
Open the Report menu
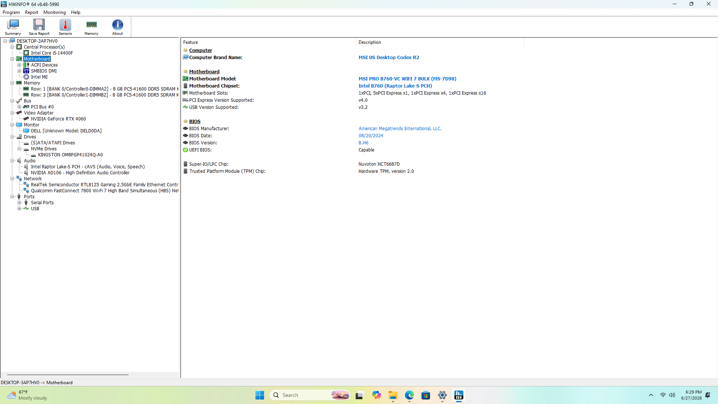(x=31, y=12)
